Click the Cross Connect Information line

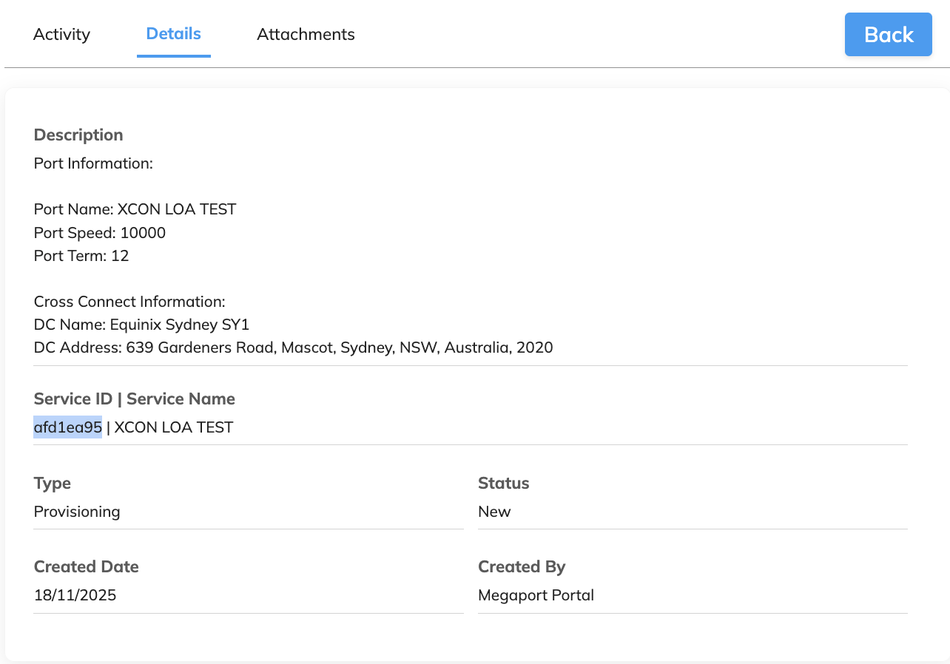tap(129, 302)
